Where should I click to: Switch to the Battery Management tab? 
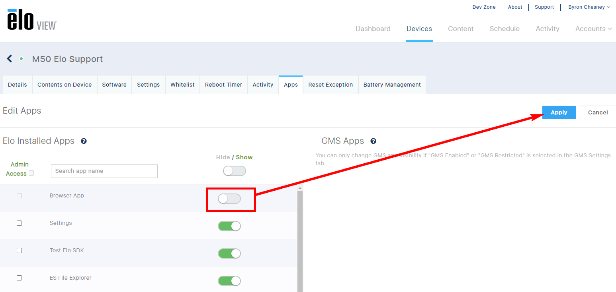pyautogui.click(x=392, y=85)
